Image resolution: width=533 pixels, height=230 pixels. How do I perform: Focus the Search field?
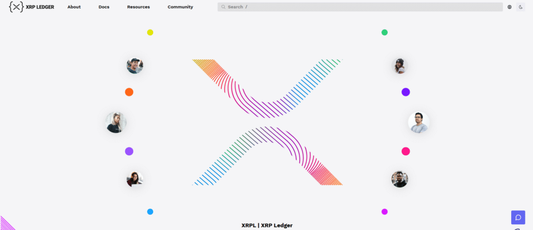point(360,7)
